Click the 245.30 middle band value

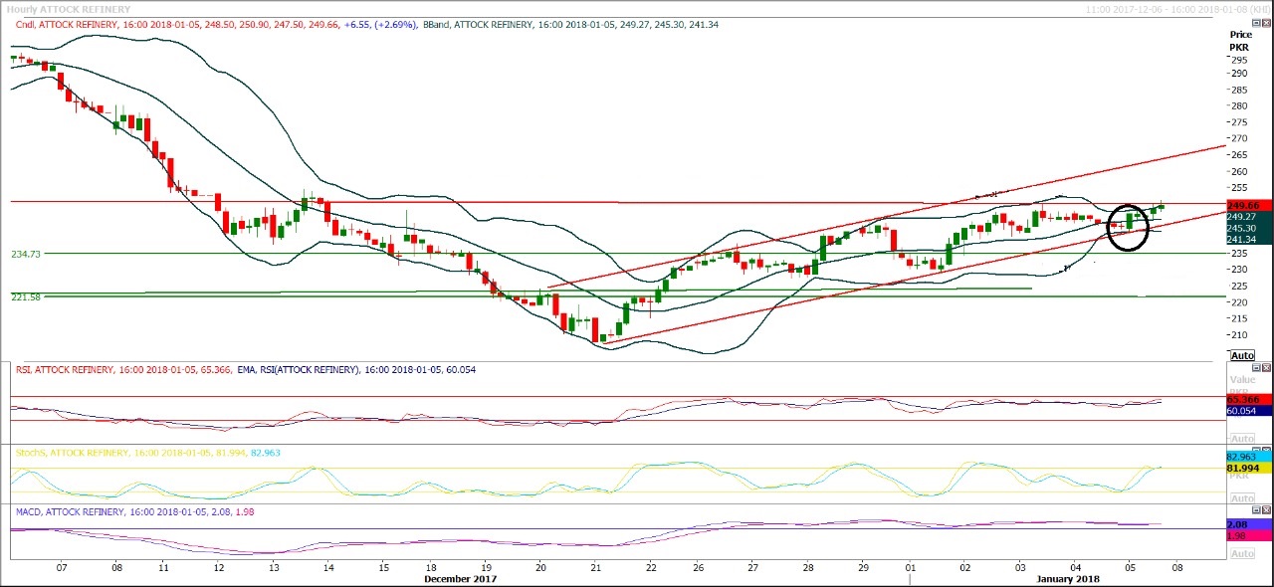(1248, 228)
